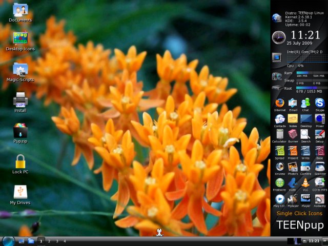
Task: Click the taskbar clock showing 11:21
Action: click(314, 241)
